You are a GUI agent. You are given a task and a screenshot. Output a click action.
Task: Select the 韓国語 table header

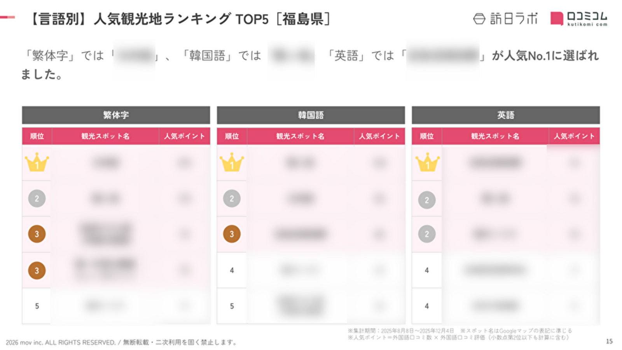coord(311,115)
